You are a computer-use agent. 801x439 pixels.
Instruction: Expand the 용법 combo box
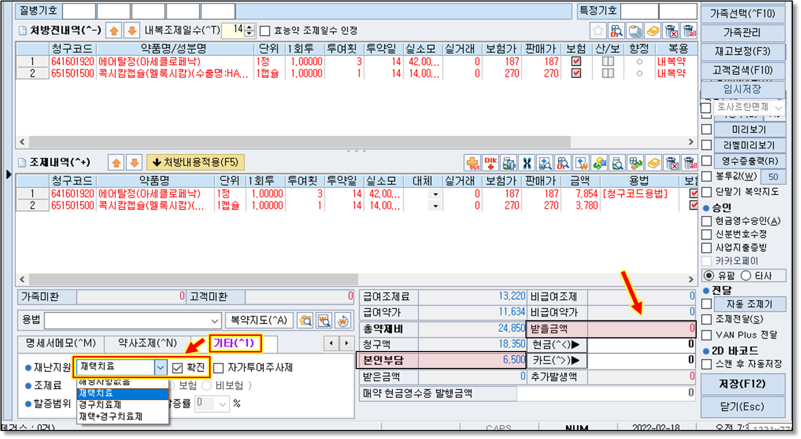(215, 320)
